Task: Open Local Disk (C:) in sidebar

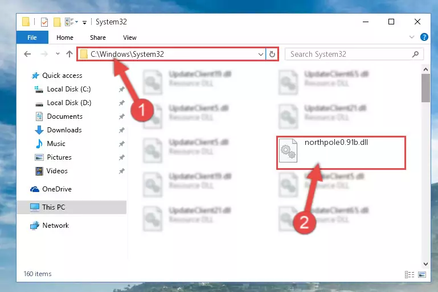Action: (x=69, y=89)
